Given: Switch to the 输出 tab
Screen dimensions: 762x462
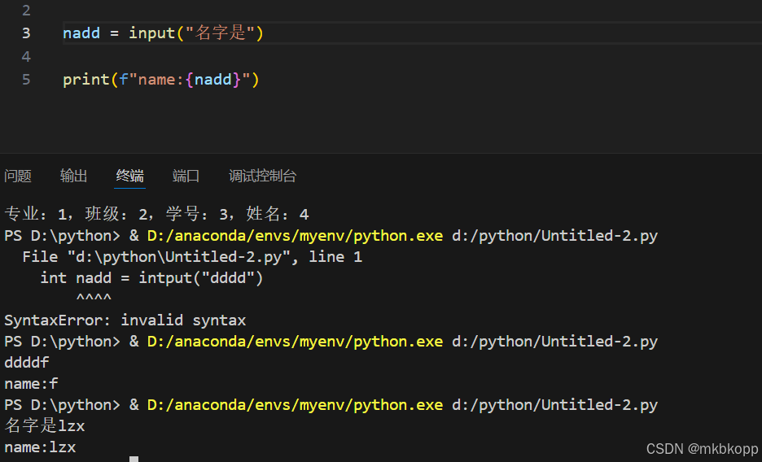Looking at the screenshot, I should click(74, 176).
